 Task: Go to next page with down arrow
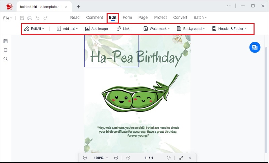click(169, 158)
